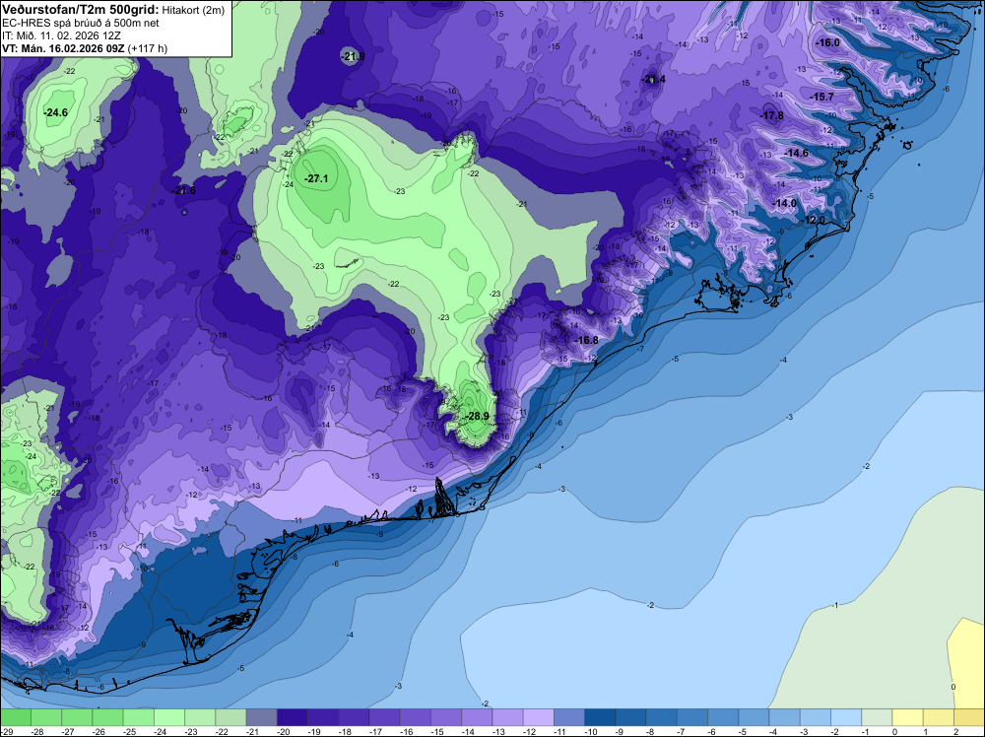Click the 'Veðurstofan/T2m 500grid' title text

pyautogui.click(x=81, y=10)
